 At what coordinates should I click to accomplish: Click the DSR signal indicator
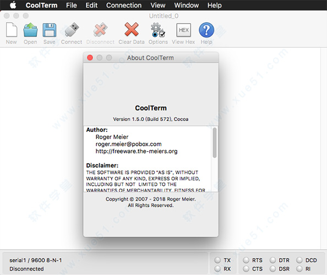(273, 269)
